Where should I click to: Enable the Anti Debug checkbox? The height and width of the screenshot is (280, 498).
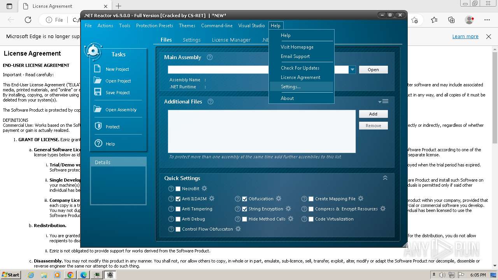178,219
